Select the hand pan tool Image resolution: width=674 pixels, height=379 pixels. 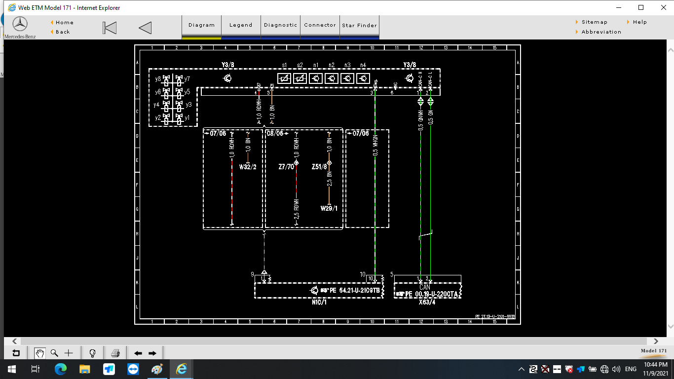pos(40,353)
